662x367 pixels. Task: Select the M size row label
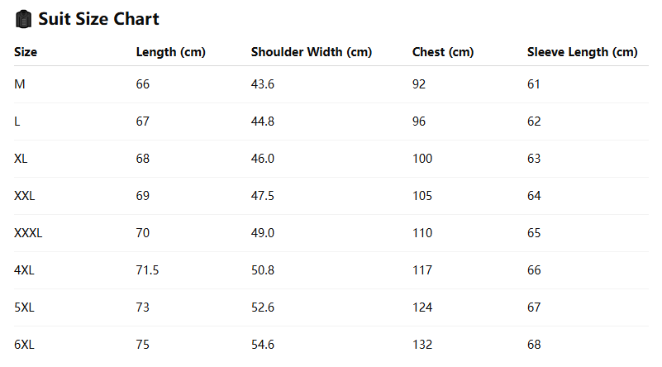coord(20,84)
